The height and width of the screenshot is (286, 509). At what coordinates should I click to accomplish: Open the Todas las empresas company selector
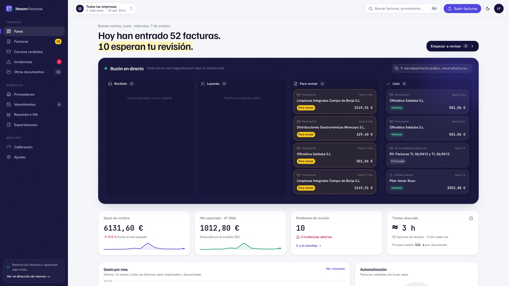(x=105, y=9)
